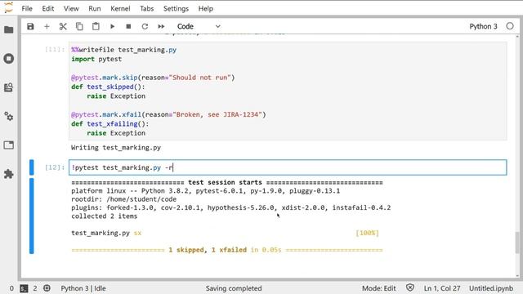Run the selected cell
Viewport: 523px width, 294px height.
coord(112,26)
